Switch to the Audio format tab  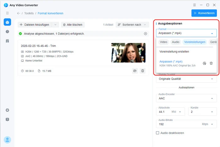176,42
